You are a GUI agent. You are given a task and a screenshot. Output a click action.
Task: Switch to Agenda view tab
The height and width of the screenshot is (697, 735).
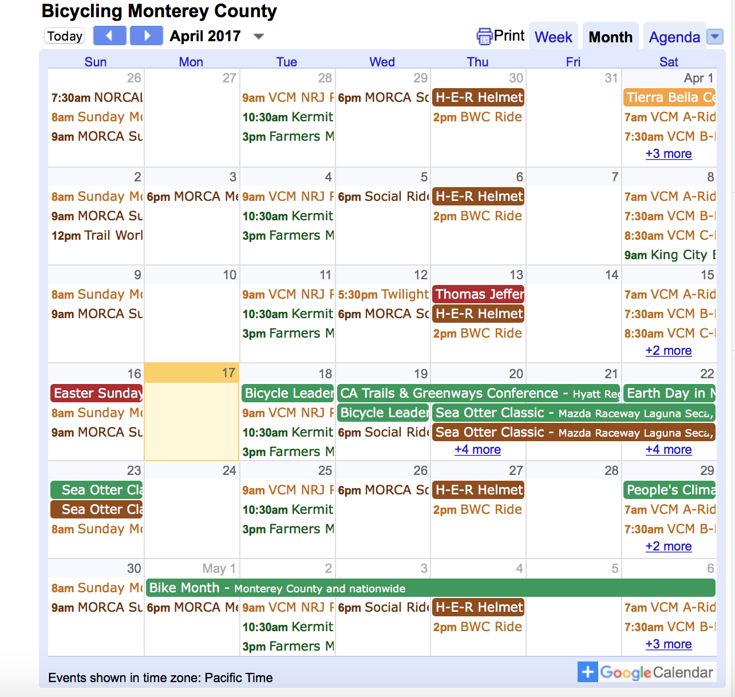674,37
